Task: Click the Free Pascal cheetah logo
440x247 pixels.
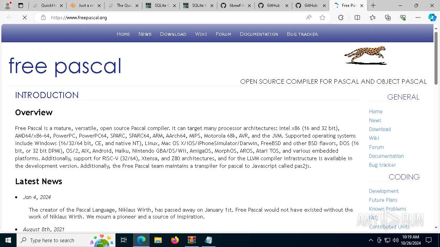Action: coord(365,55)
